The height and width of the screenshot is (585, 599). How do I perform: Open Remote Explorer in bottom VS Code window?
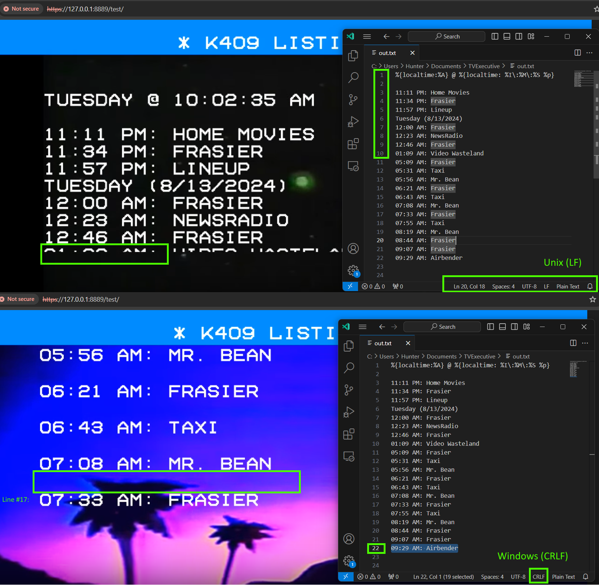348,456
